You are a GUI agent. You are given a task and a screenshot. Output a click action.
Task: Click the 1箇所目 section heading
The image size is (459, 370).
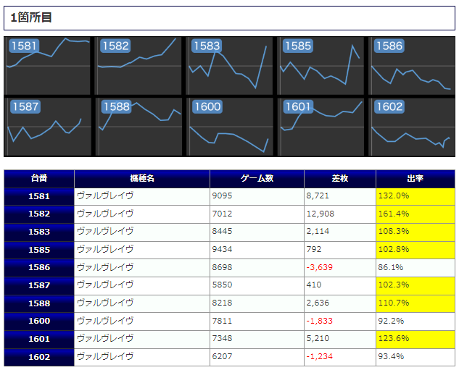click(x=32, y=17)
